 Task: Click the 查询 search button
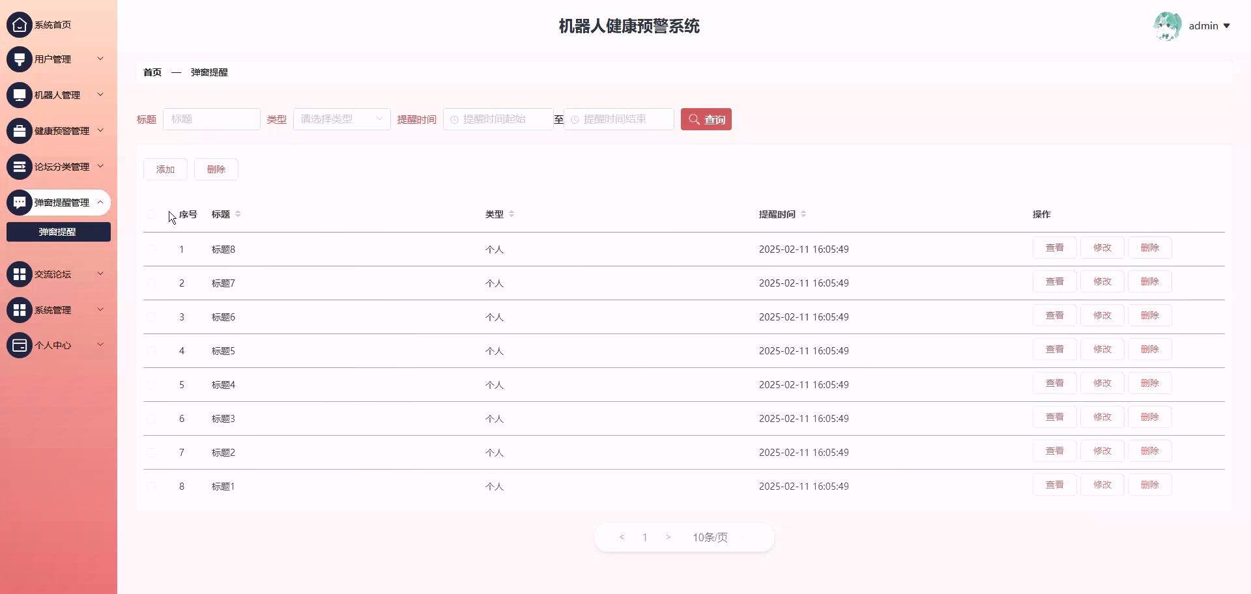[x=706, y=119]
